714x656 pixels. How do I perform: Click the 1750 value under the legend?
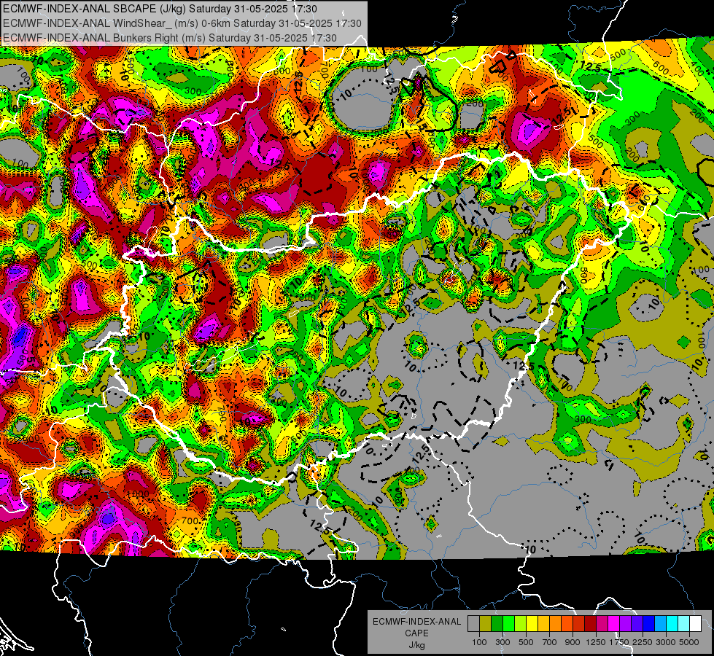click(x=619, y=642)
